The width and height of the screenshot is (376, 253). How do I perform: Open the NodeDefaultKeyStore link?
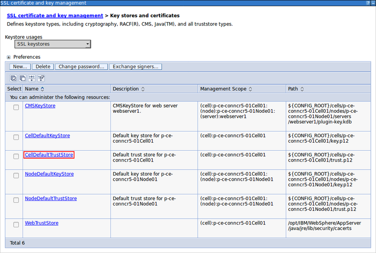pyautogui.click(x=49, y=174)
